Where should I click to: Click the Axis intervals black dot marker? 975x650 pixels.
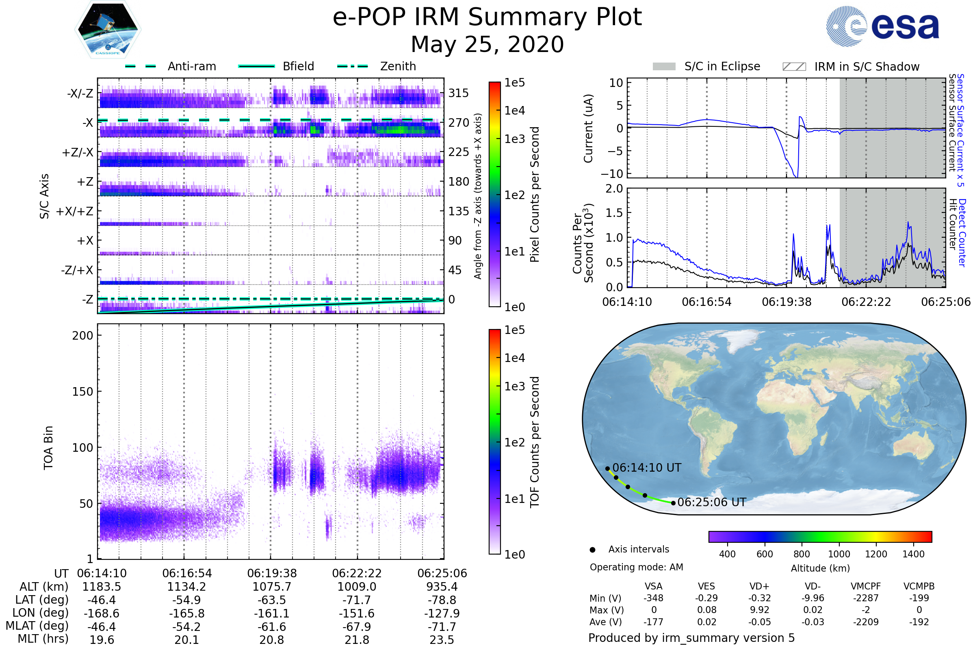[592, 550]
